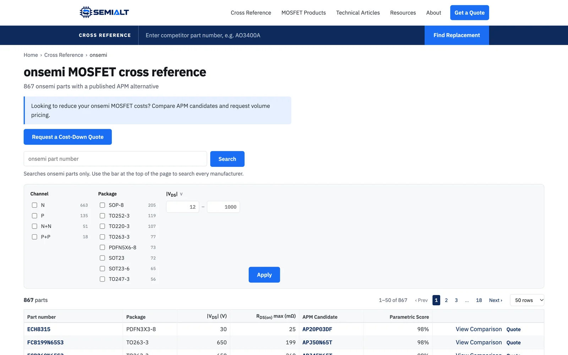Click the SEMIALT logo
This screenshot has width=568, height=355.
click(x=104, y=12)
